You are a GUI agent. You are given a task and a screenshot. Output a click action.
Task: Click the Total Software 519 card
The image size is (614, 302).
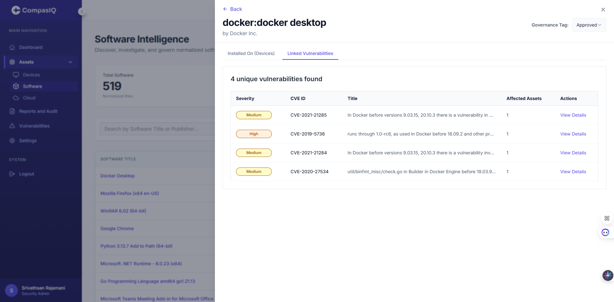155,86
